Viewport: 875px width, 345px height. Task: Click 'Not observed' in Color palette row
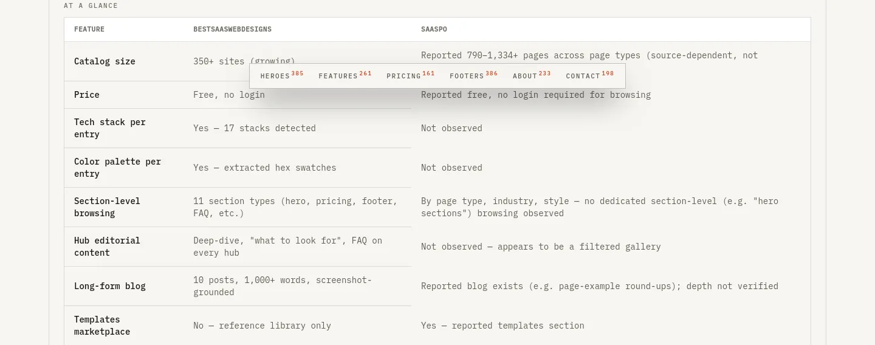451,168
